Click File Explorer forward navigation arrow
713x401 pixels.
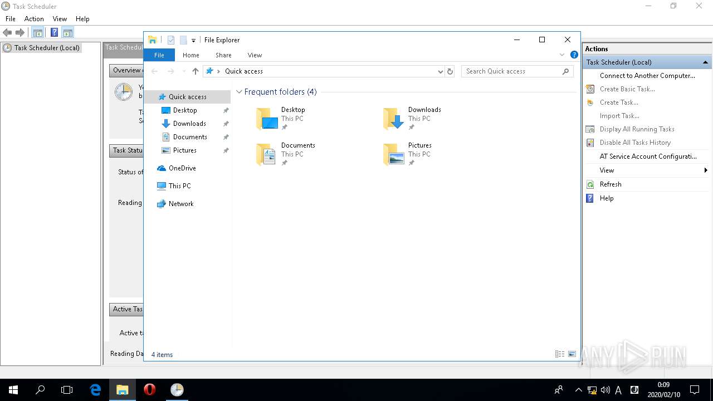tap(171, 71)
